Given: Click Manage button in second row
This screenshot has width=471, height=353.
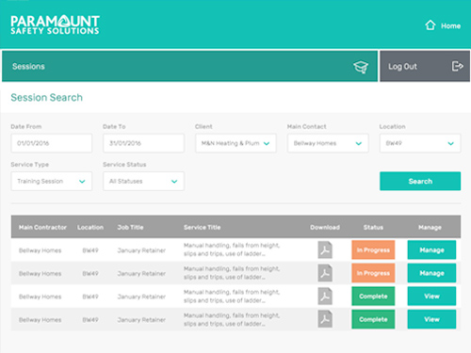Looking at the screenshot, I should click(x=431, y=273).
